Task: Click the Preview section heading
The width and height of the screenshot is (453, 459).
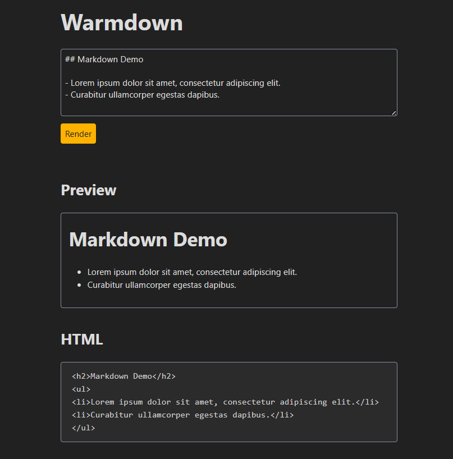Action: (88, 190)
